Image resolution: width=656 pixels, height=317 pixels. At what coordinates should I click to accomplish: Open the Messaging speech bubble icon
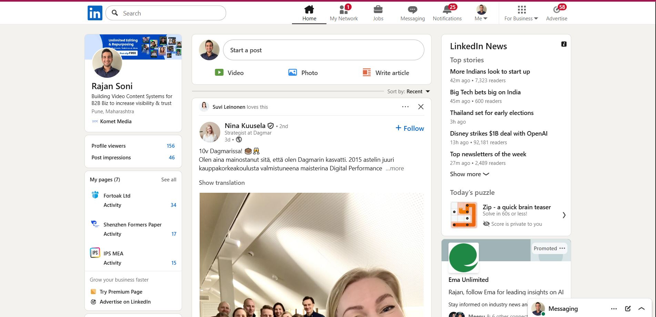[413, 10]
